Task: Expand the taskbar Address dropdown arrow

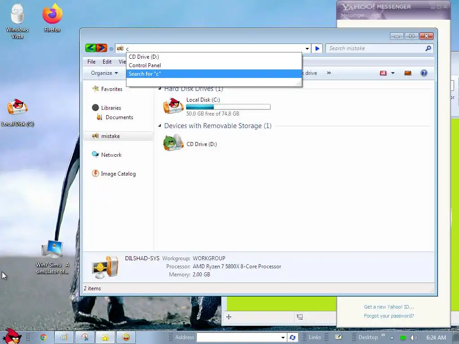Action: [x=283, y=337]
